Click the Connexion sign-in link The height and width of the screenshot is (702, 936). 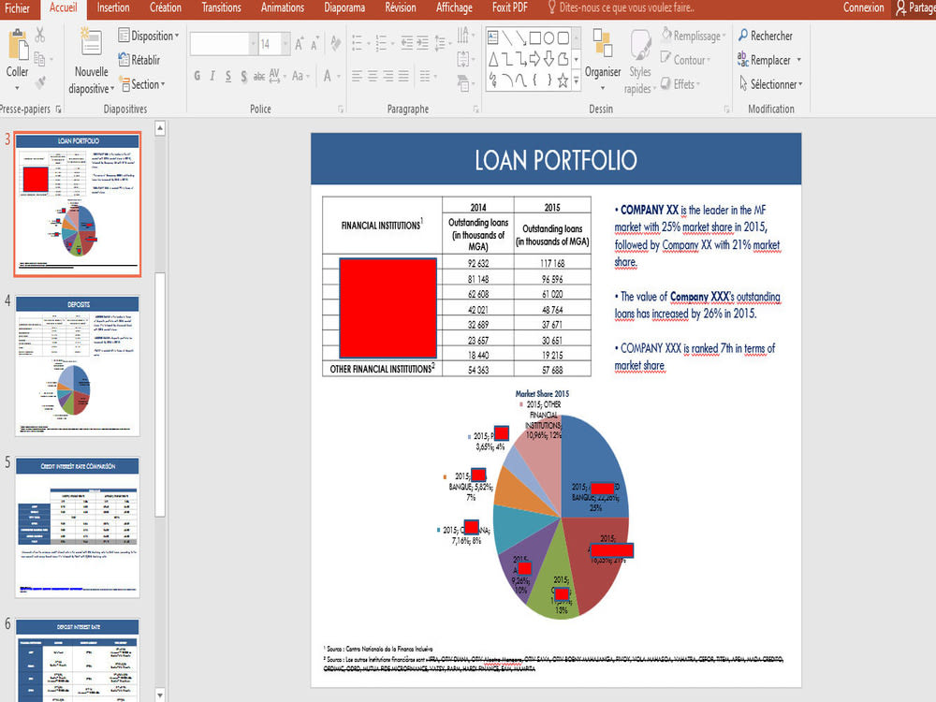[863, 7]
